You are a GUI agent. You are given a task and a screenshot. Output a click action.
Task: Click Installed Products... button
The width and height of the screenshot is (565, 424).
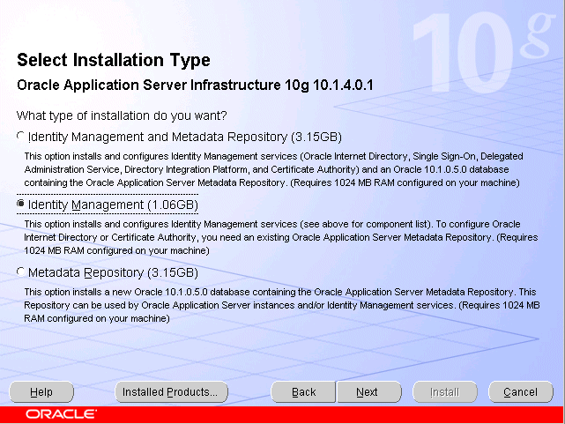[171, 392]
